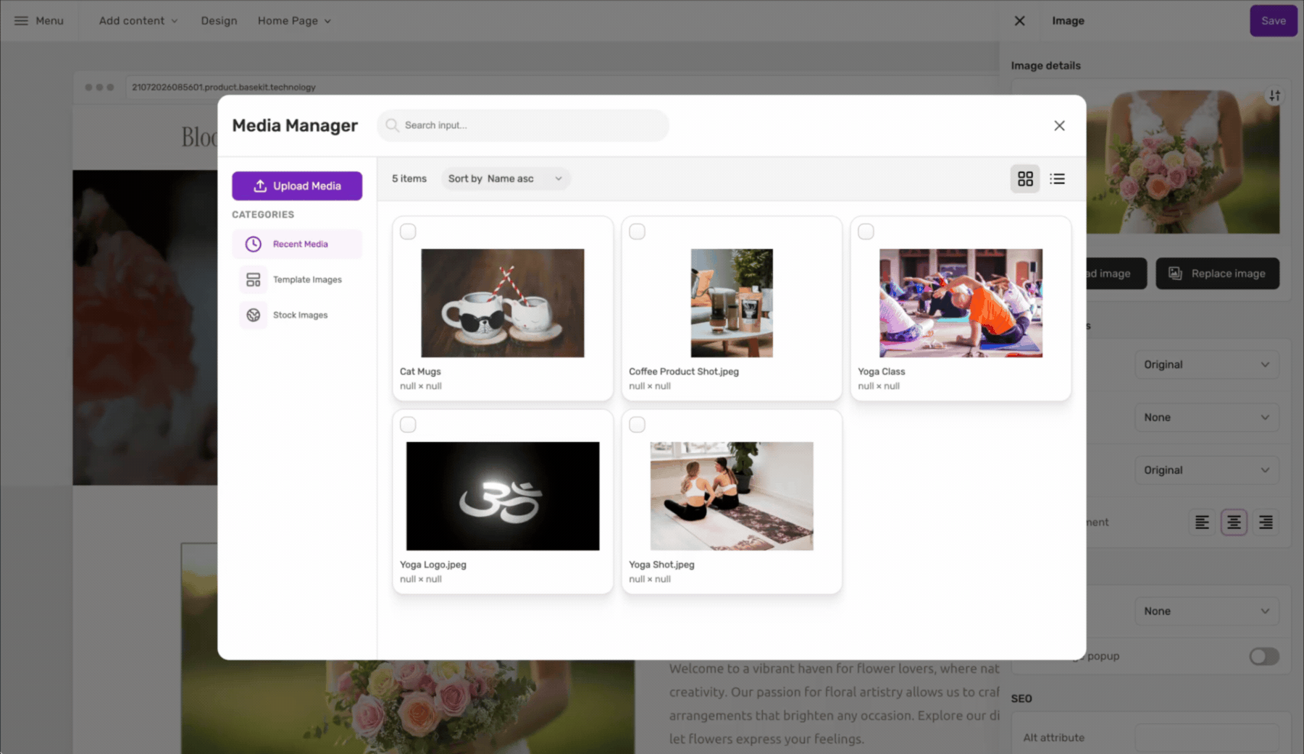Click the 'CATEGORIES' heading text
Viewport: 1304px width, 754px height.
tap(263, 215)
